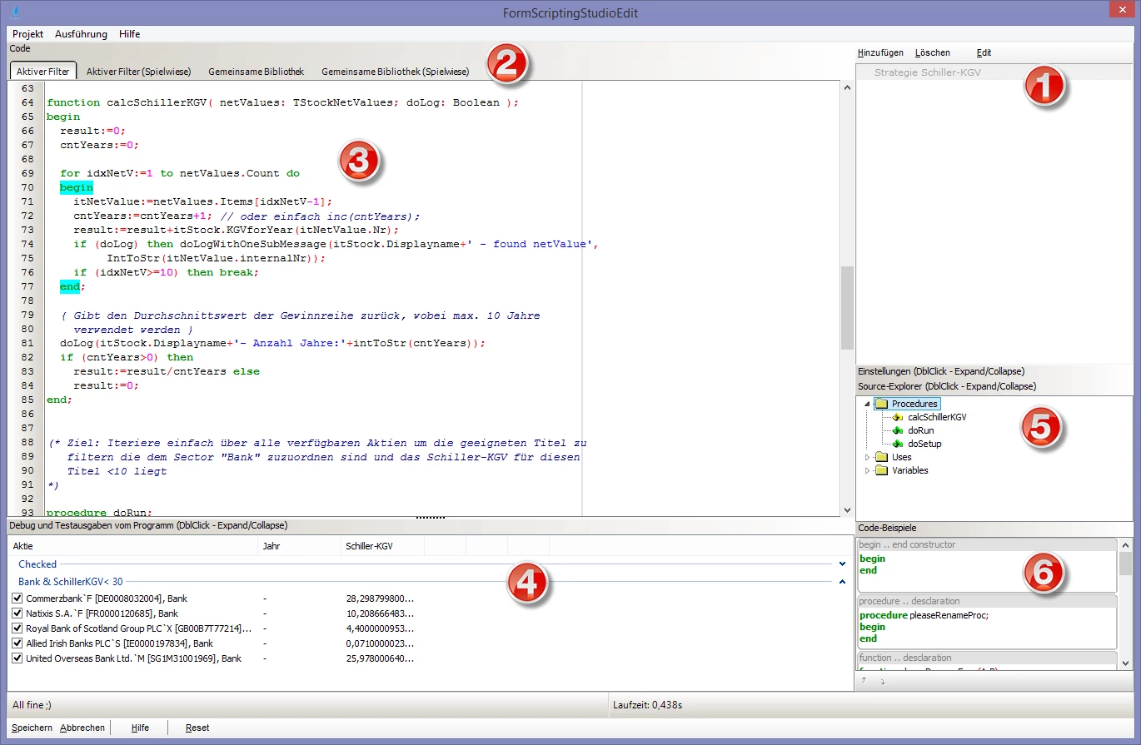
Task: Expand the Uses tree node arrow
Action: (867, 457)
